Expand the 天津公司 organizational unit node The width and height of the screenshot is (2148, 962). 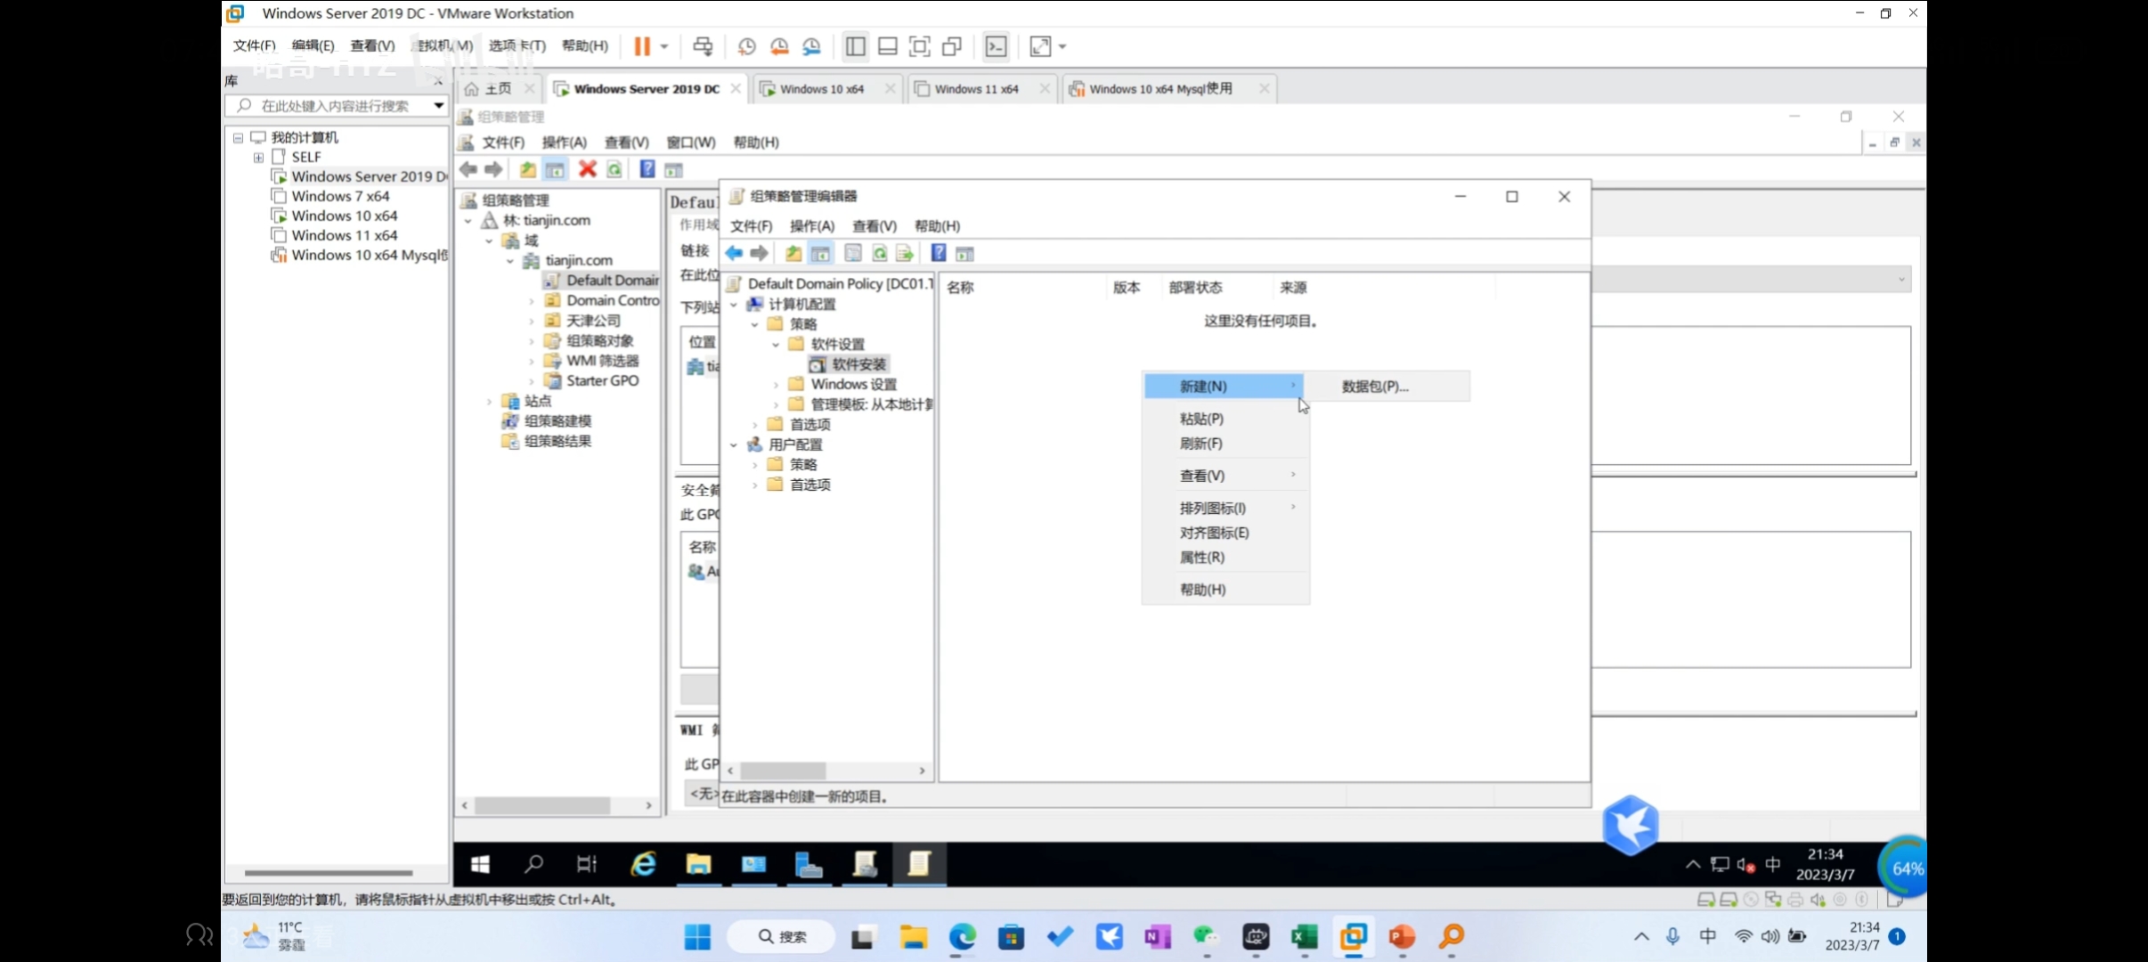click(532, 321)
